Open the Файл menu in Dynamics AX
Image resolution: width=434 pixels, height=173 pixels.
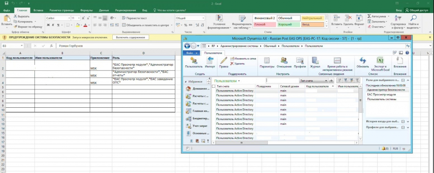tap(192, 53)
